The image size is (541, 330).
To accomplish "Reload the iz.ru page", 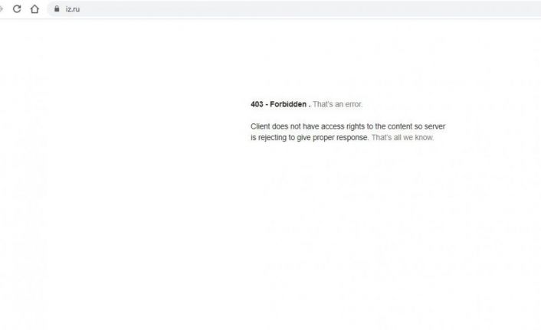I will click(x=17, y=9).
